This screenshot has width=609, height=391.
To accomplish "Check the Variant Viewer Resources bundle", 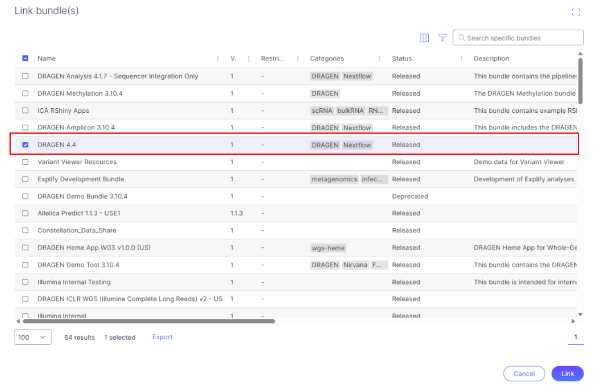I will point(25,162).
